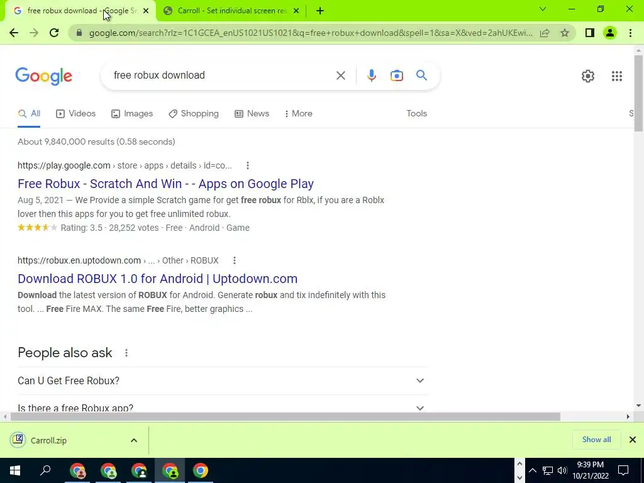Open the Chrome side panel icon
This screenshot has width=644, height=483.
click(x=590, y=33)
